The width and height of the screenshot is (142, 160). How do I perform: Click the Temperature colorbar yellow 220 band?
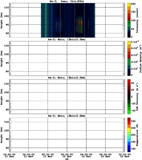(129, 130)
